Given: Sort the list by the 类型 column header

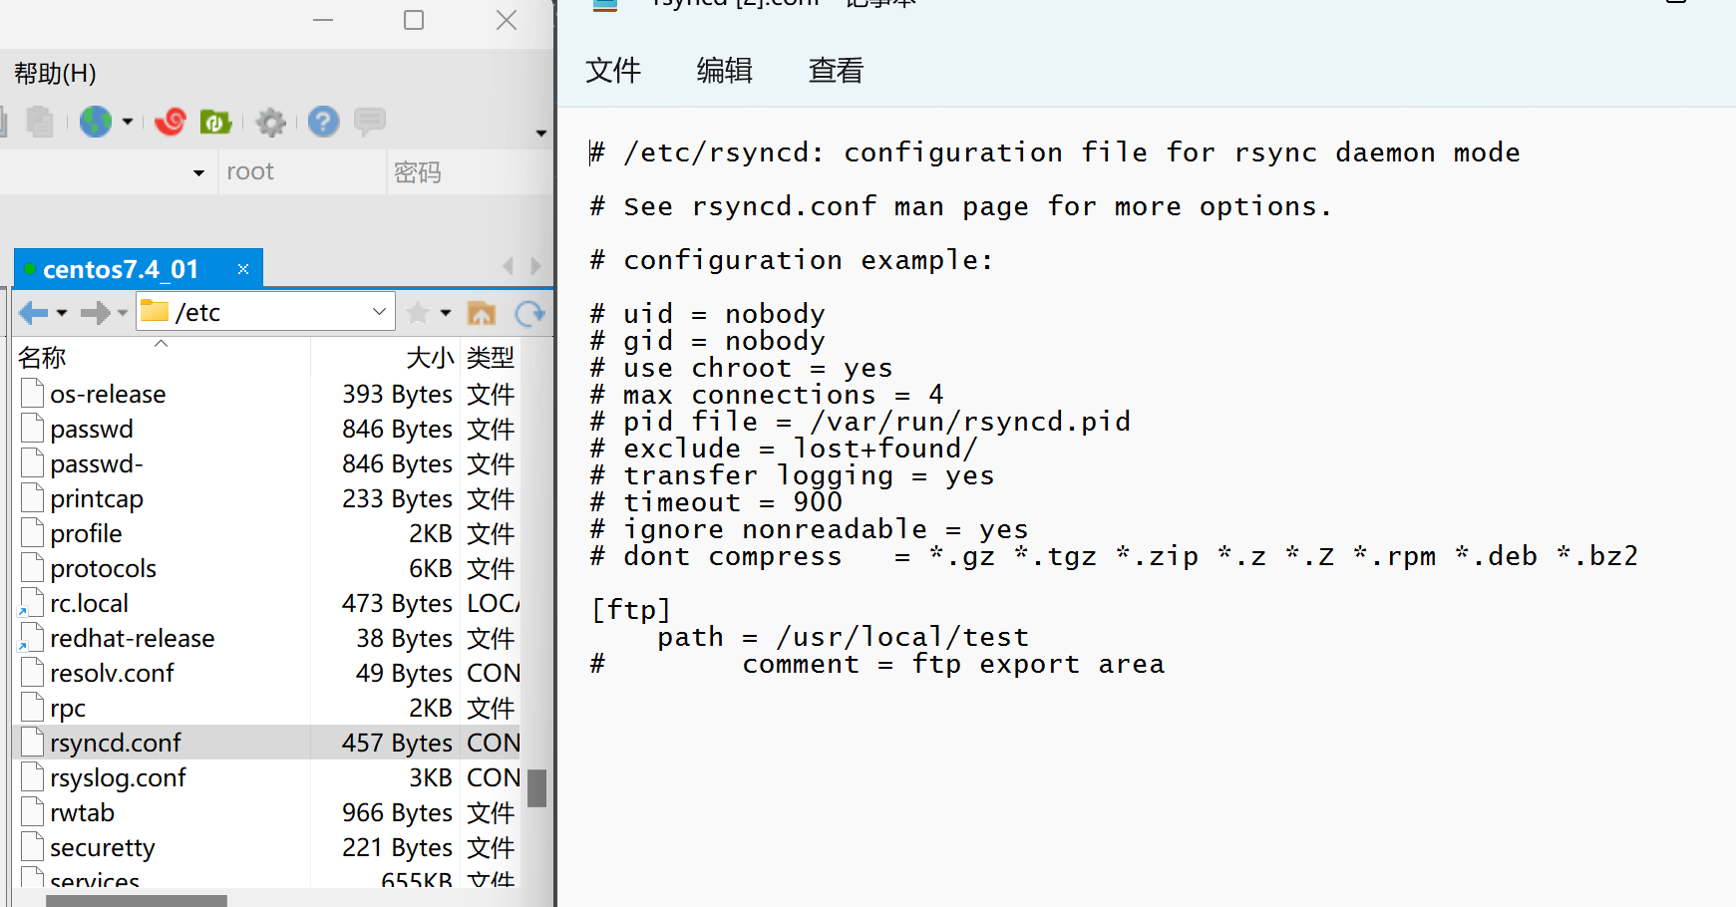Looking at the screenshot, I should (x=492, y=357).
